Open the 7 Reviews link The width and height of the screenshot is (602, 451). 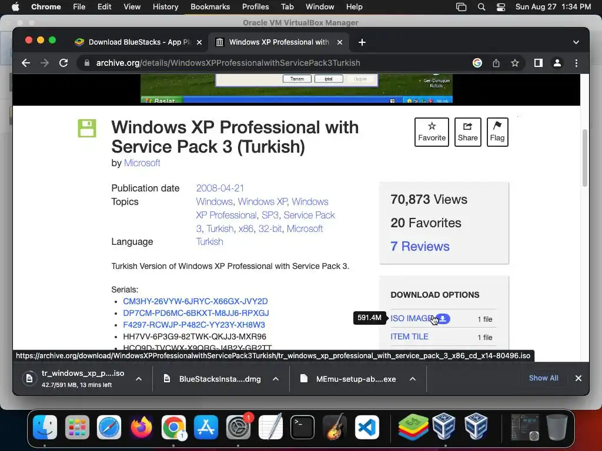pyautogui.click(x=420, y=246)
